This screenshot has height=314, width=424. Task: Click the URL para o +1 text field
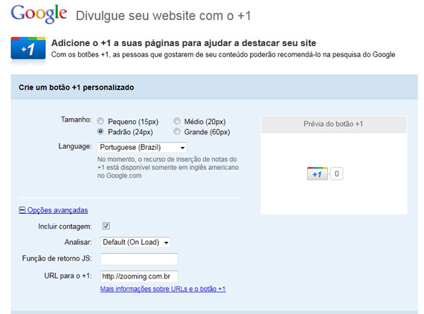139,276
